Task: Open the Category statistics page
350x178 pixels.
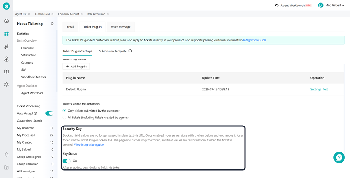Action: coord(27,63)
